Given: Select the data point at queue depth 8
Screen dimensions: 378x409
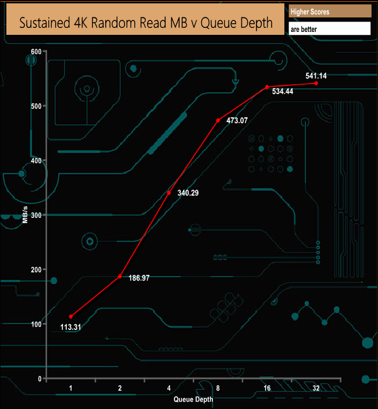Looking at the screenshot, I should click(218, 120).
